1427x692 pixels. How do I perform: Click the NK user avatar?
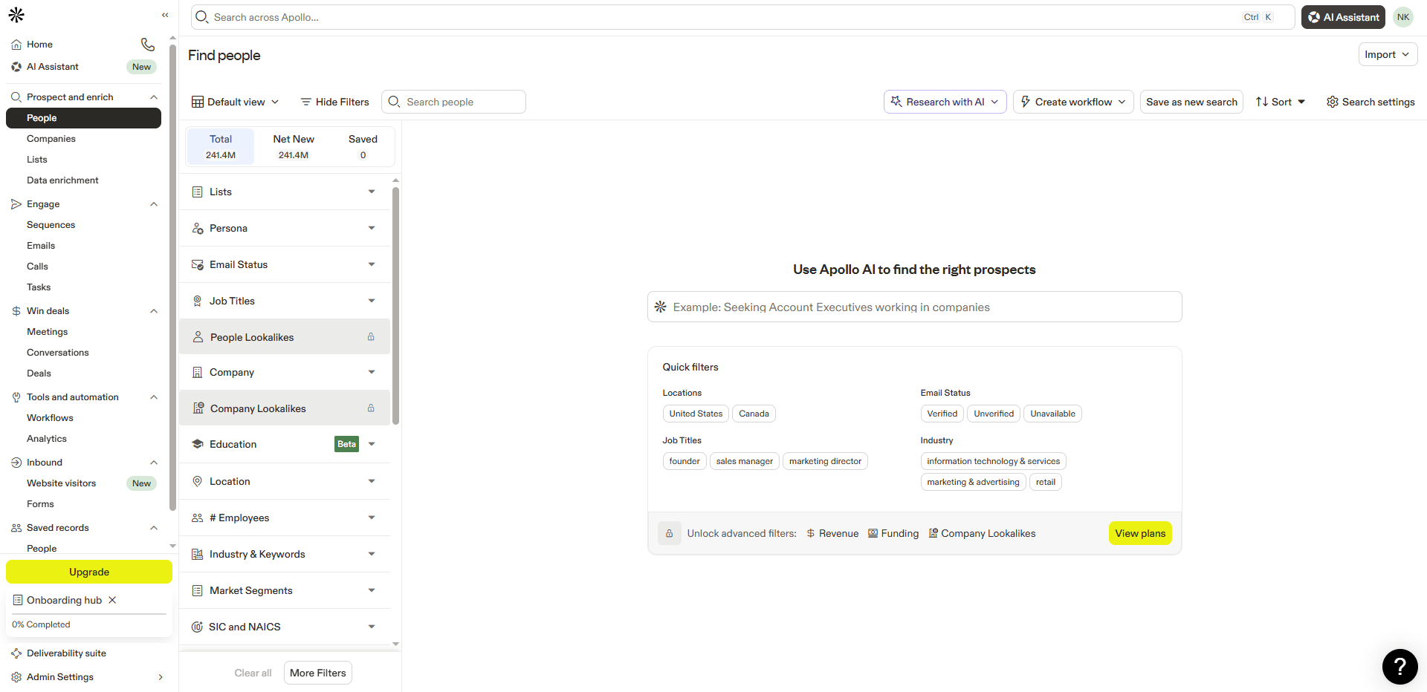[x=1403, y=17]
